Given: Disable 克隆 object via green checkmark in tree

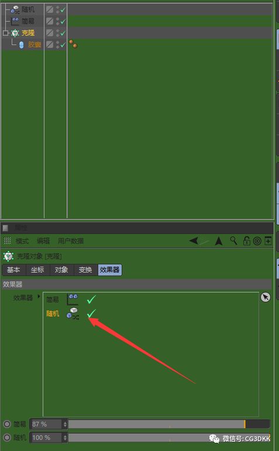Looking at the screenshot, I should [63, 33].
